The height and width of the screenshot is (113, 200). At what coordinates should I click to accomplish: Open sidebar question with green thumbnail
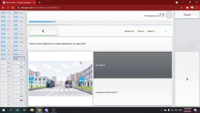(19, 96)
